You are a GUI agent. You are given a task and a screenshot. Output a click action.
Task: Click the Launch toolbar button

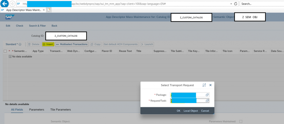[147, 44]
